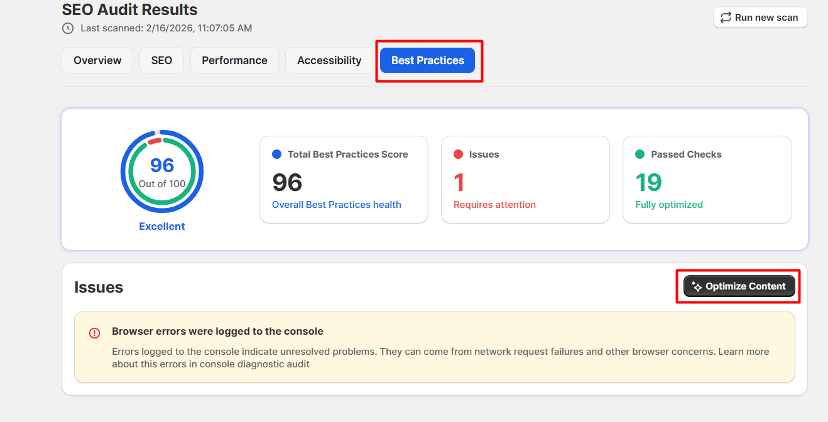
Task: Click the clock icon beside Last scanned
Action: tap(68, 28)
